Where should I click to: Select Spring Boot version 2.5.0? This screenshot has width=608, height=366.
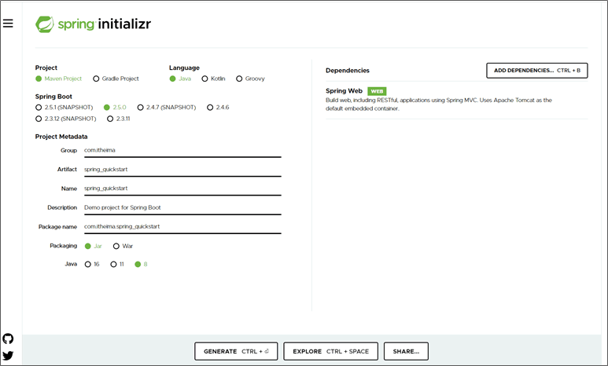pyautogui.click(x=107, y=108)
